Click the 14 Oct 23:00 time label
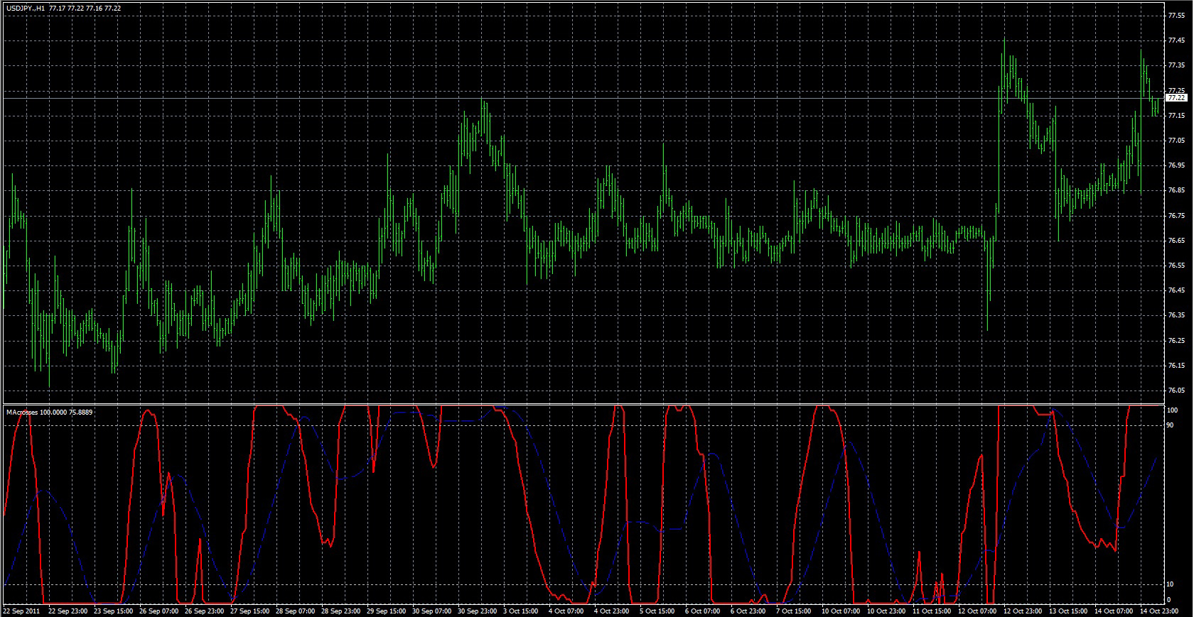The height and width of the screenshot is (617, 1194). click(1158, 611)
